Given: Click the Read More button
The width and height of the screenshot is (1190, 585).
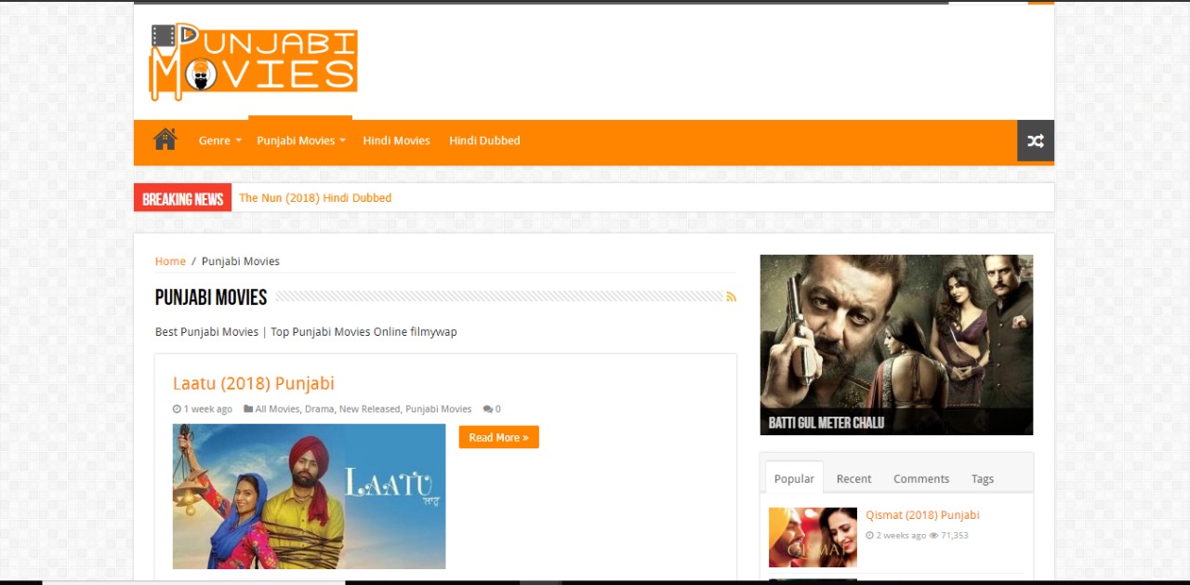Looking at the screenshot, I should (x=498, y=437).
